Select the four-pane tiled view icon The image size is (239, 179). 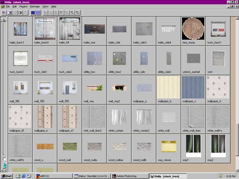38,13
